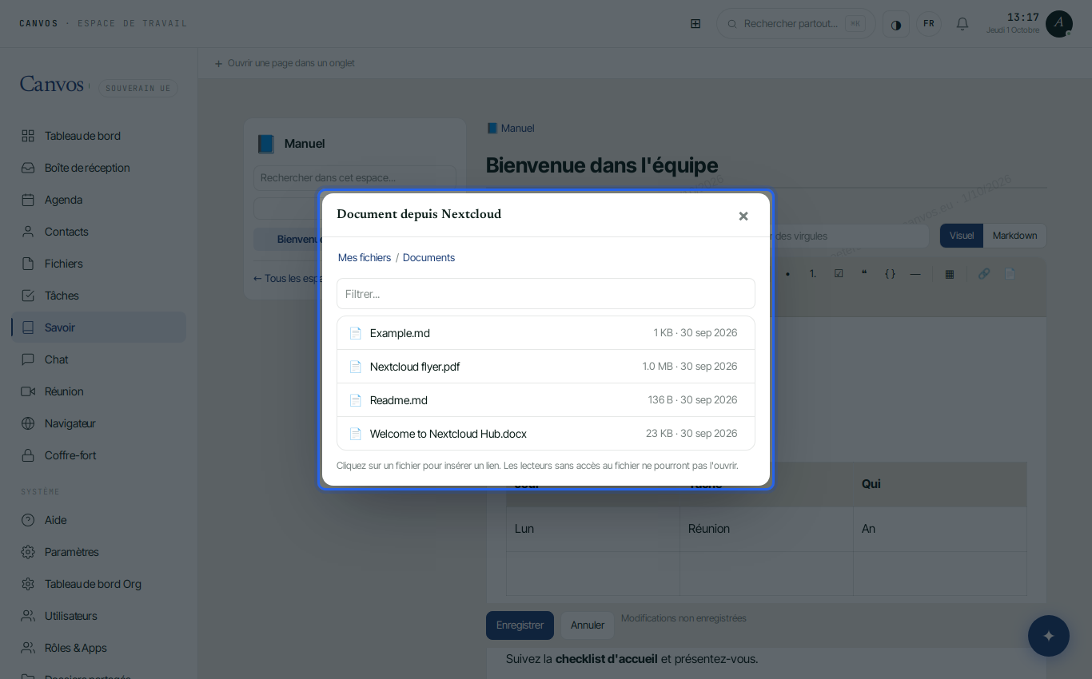Click the checklist toolbar icon

839,274
